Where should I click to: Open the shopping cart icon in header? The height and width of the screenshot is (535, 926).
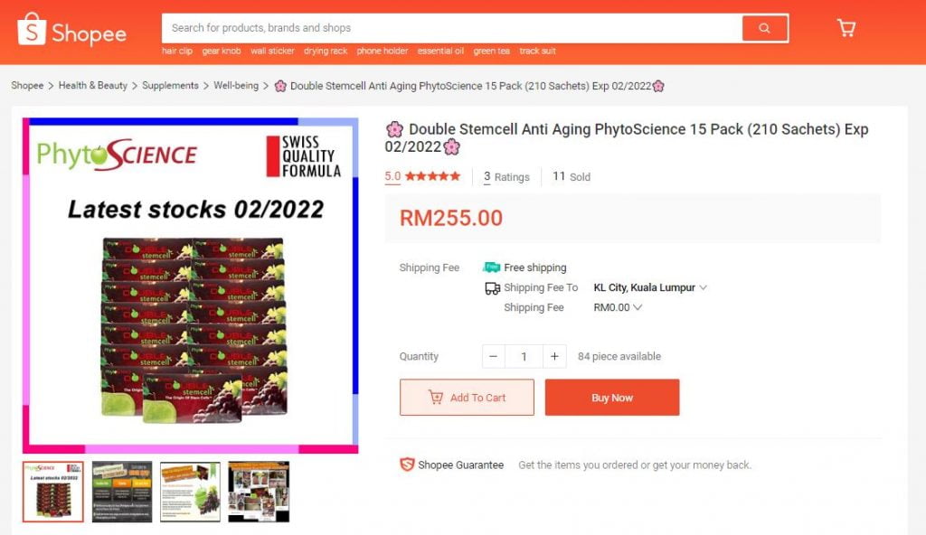pyautogui.click(x=846, y=28)
